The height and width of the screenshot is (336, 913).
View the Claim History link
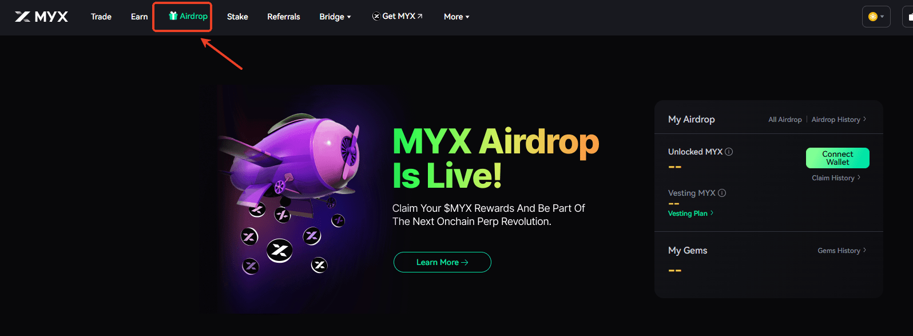pos(836,178)
